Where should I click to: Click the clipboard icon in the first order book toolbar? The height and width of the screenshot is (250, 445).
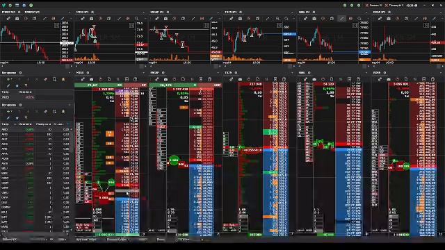click(x=136, y=79)
